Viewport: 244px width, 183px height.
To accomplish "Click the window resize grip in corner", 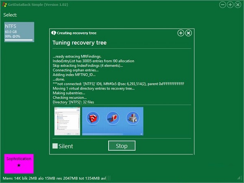I will (239, 178).
